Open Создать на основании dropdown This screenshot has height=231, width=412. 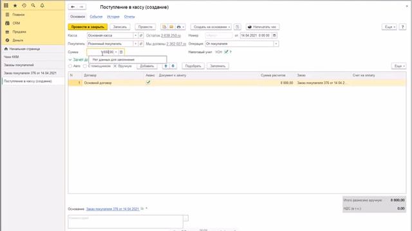[212, 27]
